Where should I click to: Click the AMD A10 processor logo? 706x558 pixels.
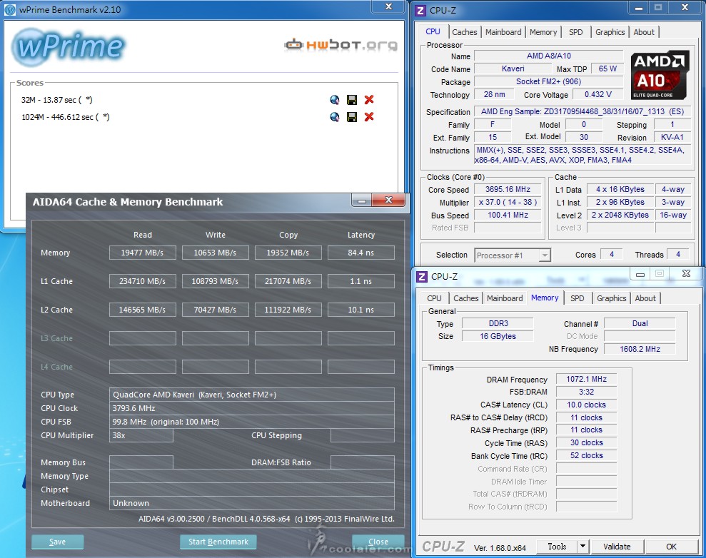click(660, 75)
